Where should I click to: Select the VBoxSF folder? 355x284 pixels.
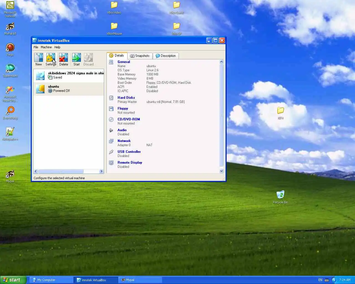click(176, 29)
